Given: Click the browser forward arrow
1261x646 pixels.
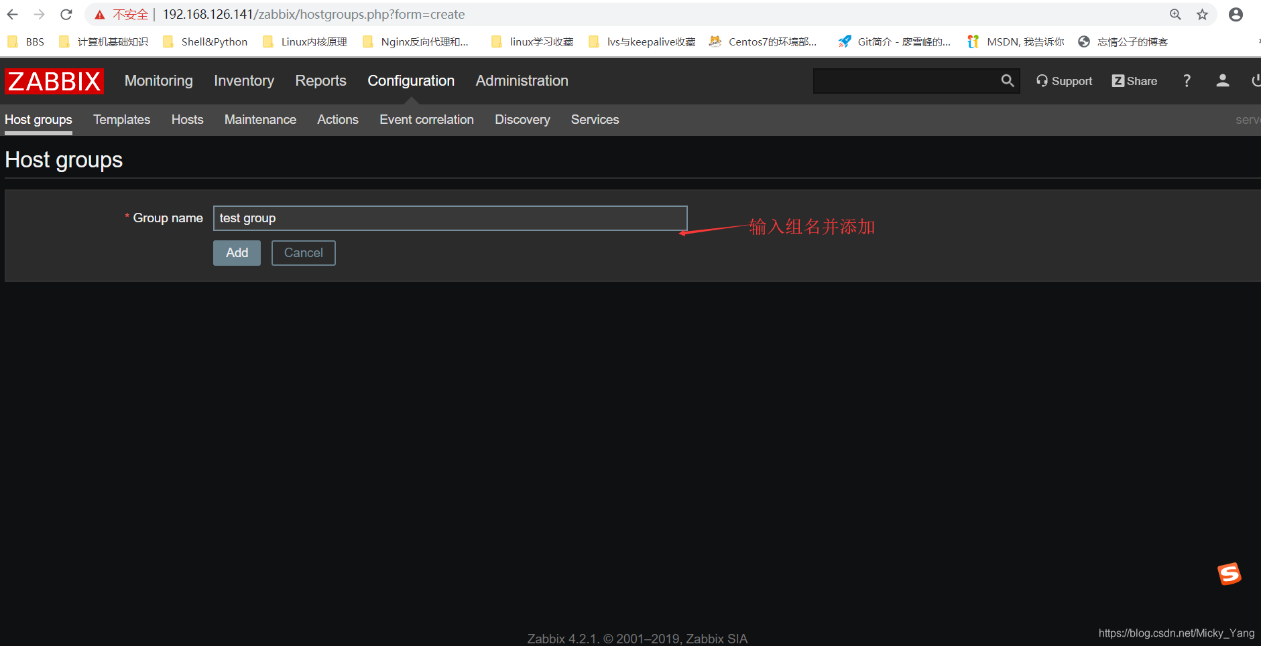Looking at the screenshot, I should [x=39, y=14].
